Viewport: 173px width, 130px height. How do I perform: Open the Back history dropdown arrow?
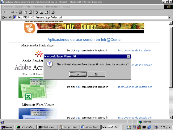click(x=9, y=12)
